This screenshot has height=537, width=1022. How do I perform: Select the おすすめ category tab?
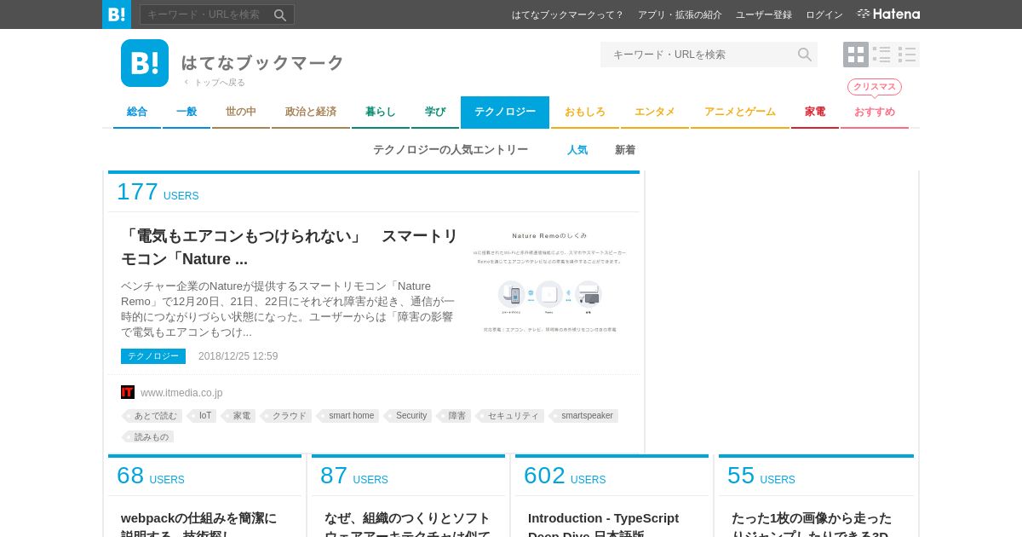click(x=875, y=112)
